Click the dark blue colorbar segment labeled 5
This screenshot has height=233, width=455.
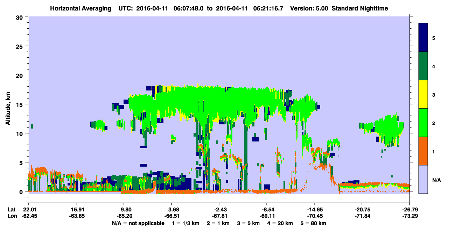[423, 38]
